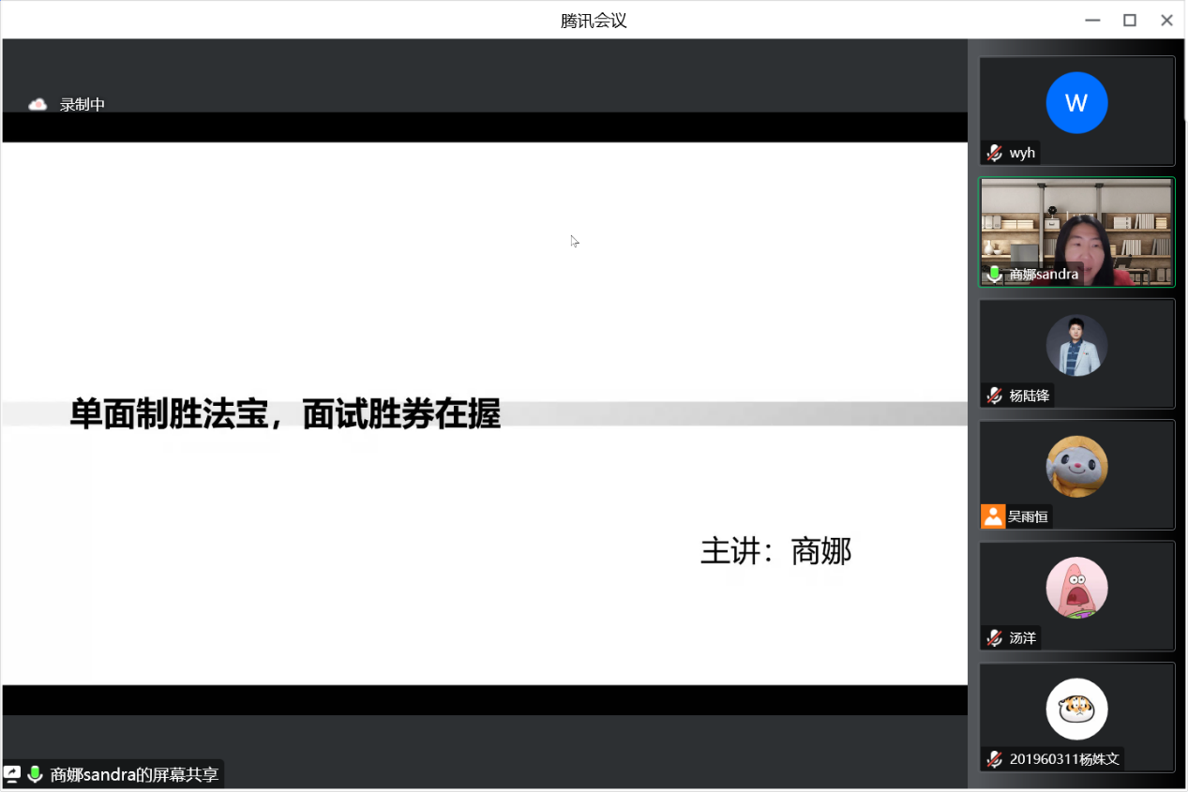
Task: Click the wyh participant name
Action: [x=1022, y=153]
